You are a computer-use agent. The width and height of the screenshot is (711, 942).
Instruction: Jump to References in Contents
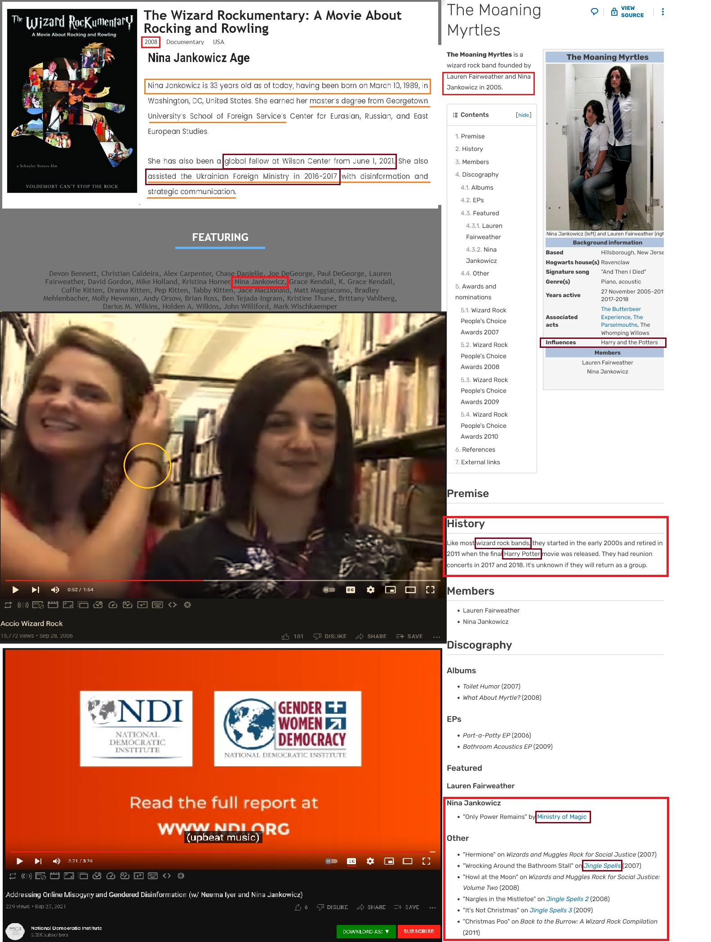475,449
